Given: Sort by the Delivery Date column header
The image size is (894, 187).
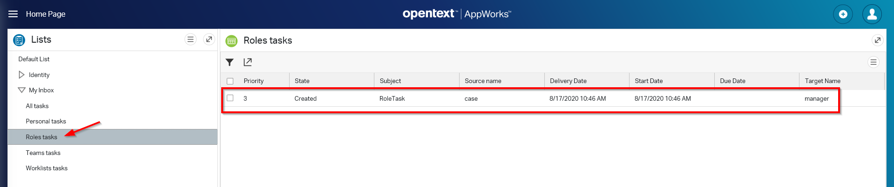Looking at the screenshot, I should pos(568,81).
